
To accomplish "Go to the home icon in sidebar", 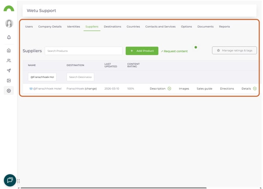I will tap(9, 51).
